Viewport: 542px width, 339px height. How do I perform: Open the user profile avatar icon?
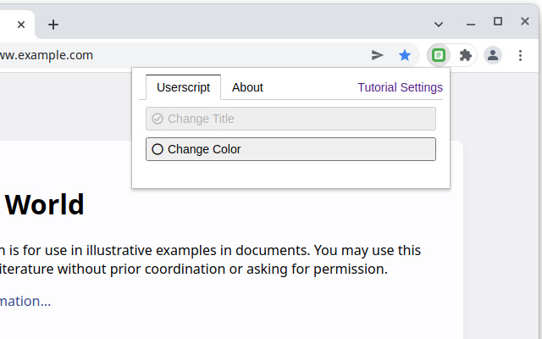[493, 55]
